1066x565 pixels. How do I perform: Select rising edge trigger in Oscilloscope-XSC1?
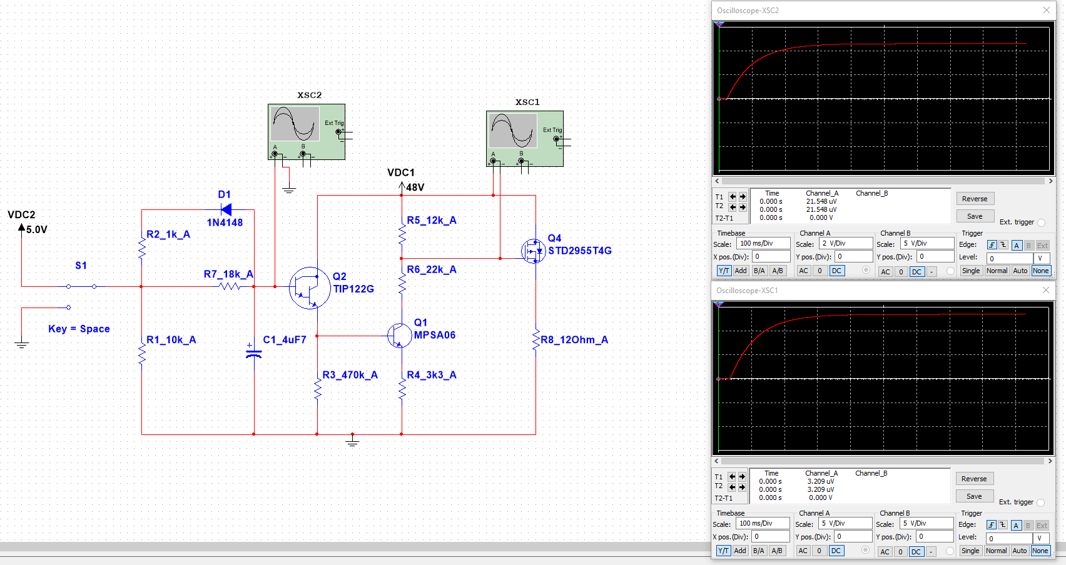pyautogui.click(x=992, y=525)
